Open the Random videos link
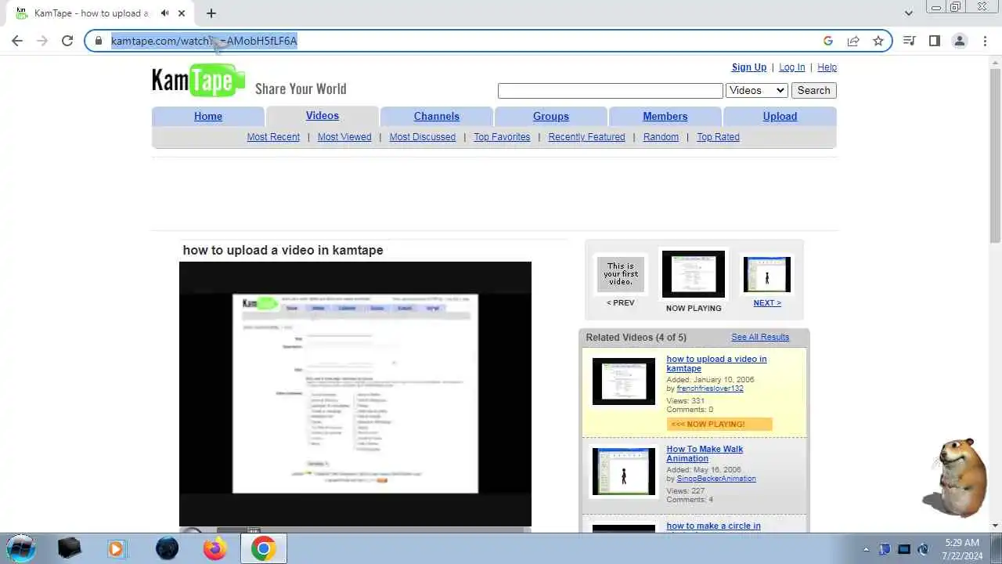 click(x=661, y=137)
